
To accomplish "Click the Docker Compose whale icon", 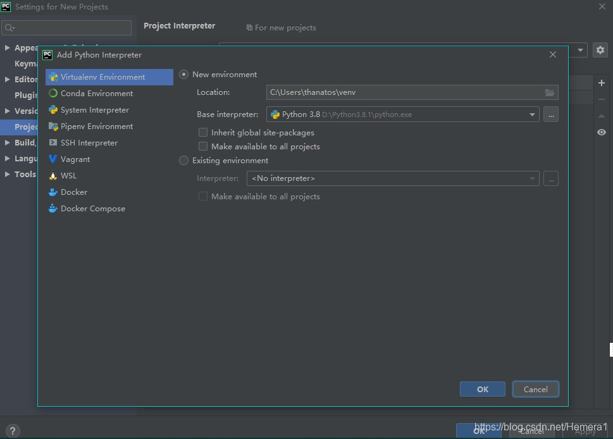I will (53, 208).
